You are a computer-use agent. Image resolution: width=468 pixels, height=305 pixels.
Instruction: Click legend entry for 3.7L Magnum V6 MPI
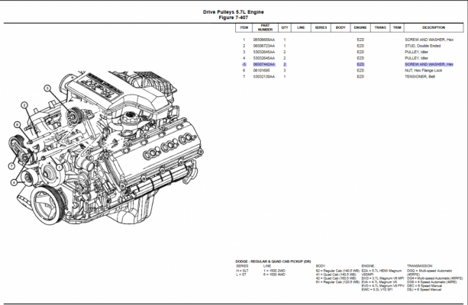click(x=382, y=278)
